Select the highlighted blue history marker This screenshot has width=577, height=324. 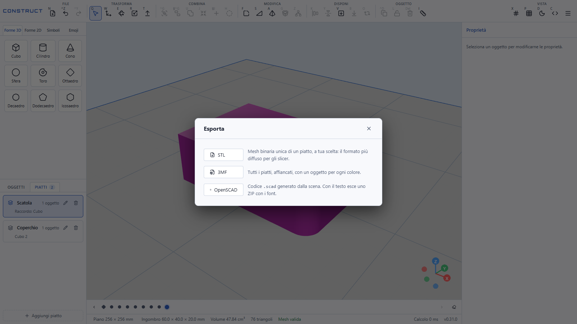[167, 307]
